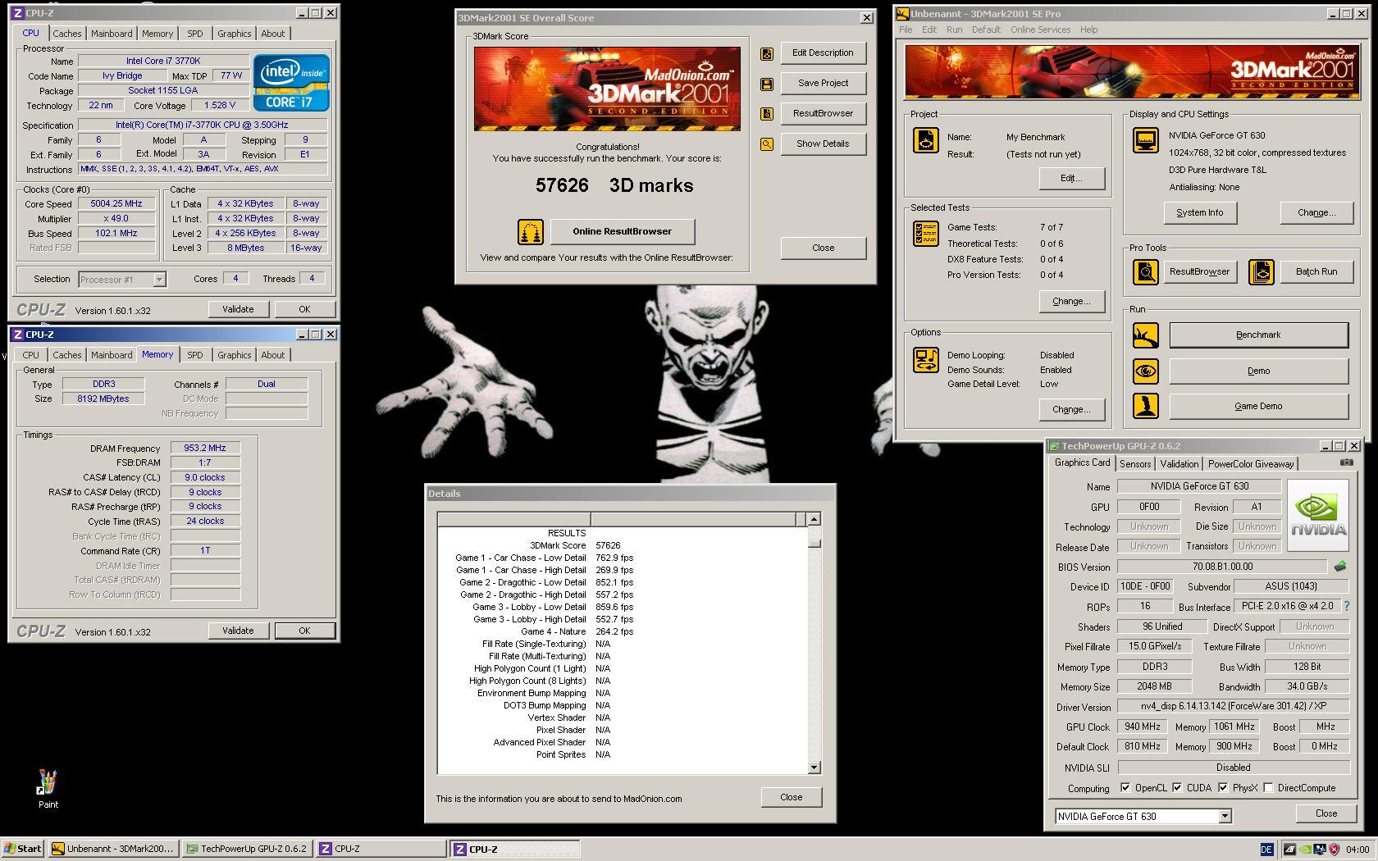Click the Online ResultBrowser icon
Screen dimensions: 1378x861
point(530,232)
